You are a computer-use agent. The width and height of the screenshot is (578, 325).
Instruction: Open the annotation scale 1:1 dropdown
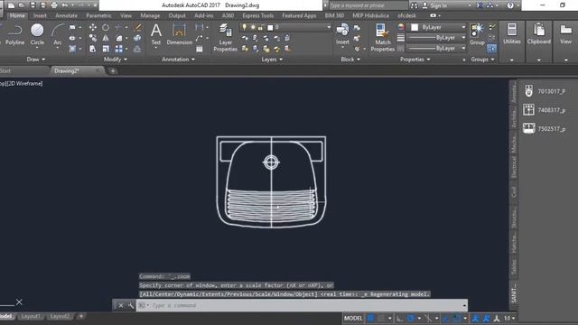(x=509, y=318)
